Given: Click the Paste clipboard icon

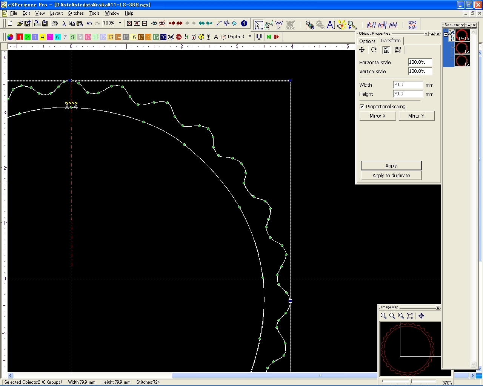Looking at the screenshot, I should (80, 23).
